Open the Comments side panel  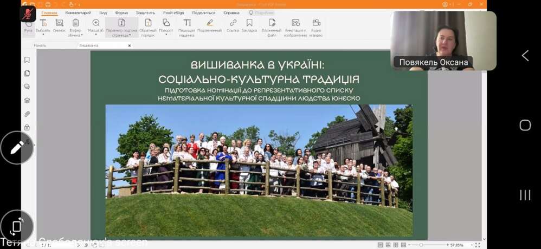coord(27,87)
